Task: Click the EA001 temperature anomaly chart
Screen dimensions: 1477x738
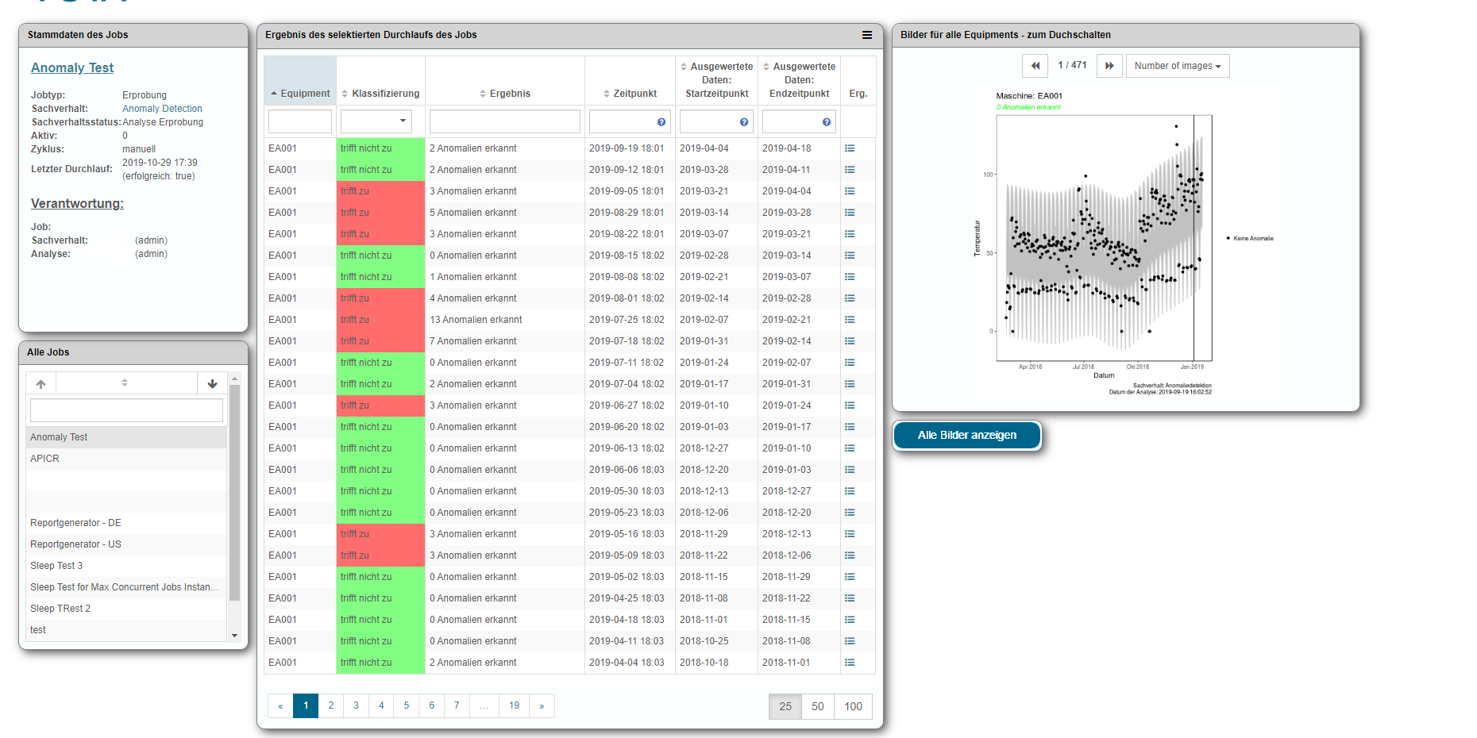Action: tap(1125, 243)
